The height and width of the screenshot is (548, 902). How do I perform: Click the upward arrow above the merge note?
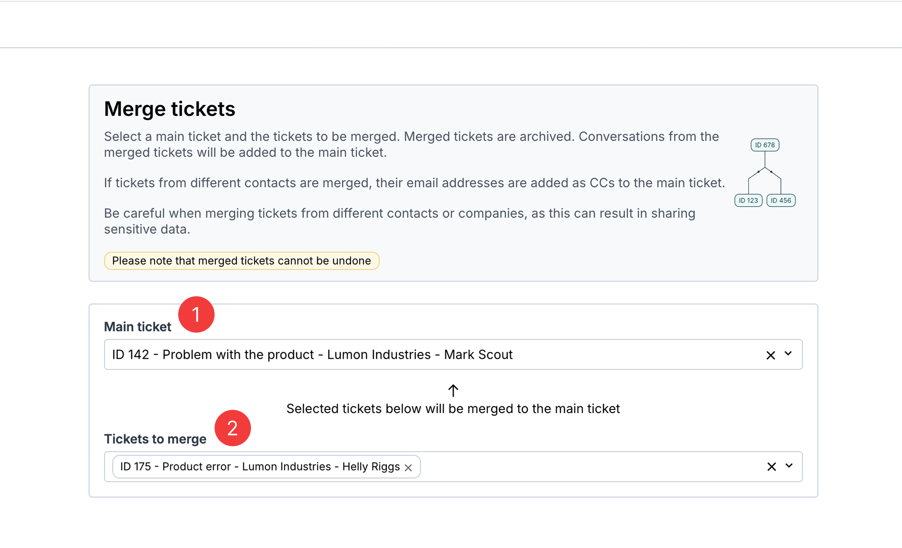pyautogui.click(x=453, y=390)
